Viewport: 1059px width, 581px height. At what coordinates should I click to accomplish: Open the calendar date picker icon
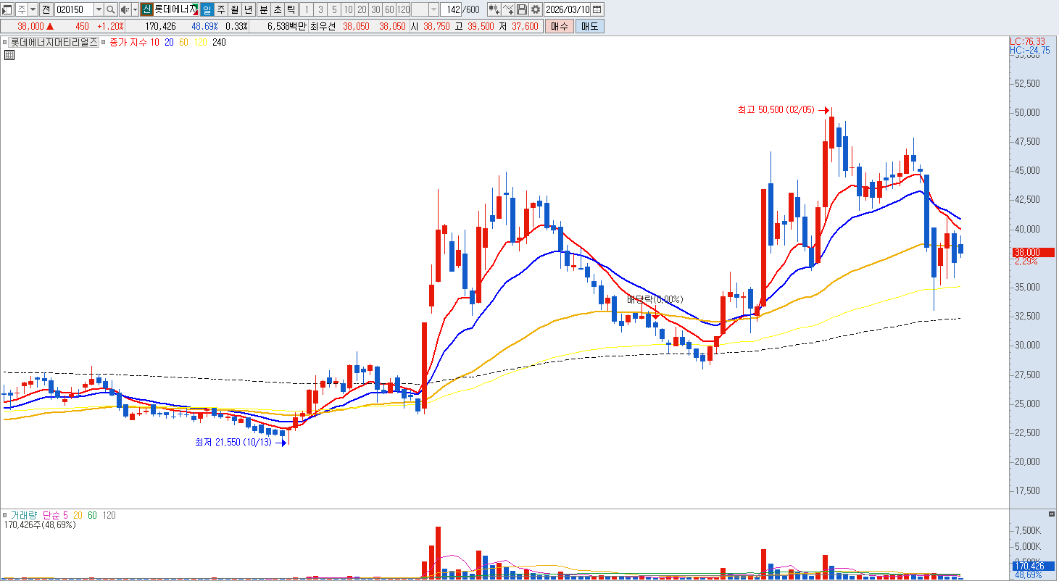tap(597, 9)
